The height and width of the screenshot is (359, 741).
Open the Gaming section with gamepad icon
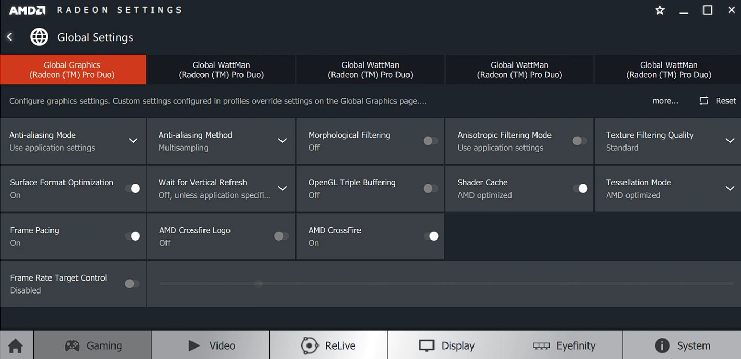(93, 345)
